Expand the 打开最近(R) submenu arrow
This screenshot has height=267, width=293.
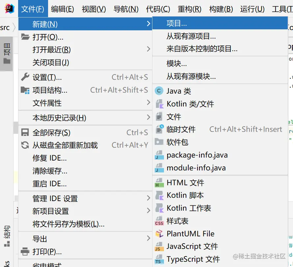[148, 49]
